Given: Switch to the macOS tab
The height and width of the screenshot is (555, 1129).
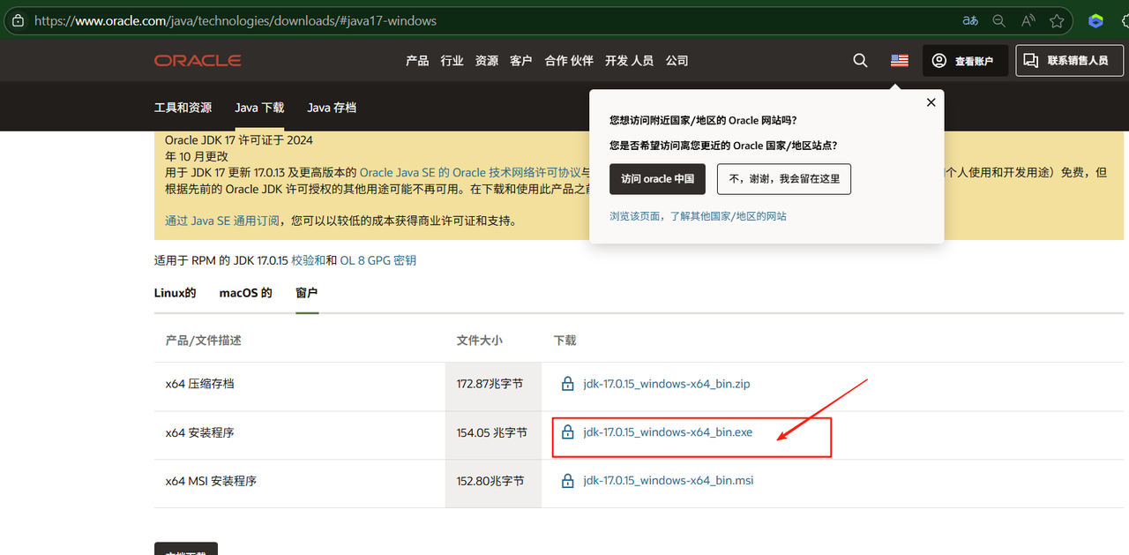Looking at the screenshot, I should 245,293.
